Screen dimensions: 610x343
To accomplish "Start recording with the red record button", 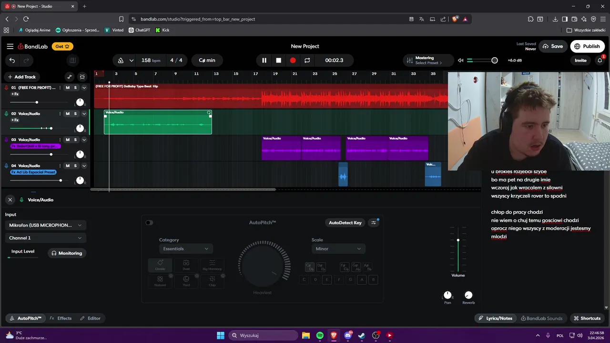I will [293, 61].
